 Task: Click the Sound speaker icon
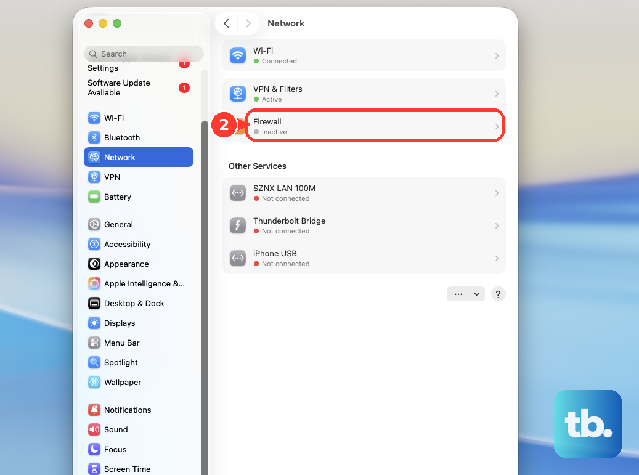point(94,429)
